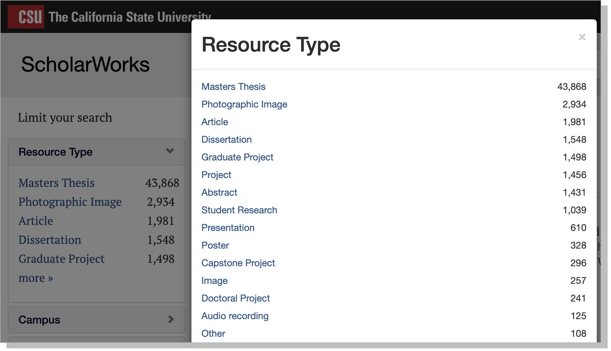The image size is (611, 351).
Task: Select Graduate Project from the modal list
Action: pyautogui.click(x=237, y=157)
